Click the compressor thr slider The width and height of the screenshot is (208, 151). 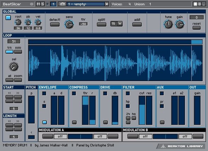85,110
